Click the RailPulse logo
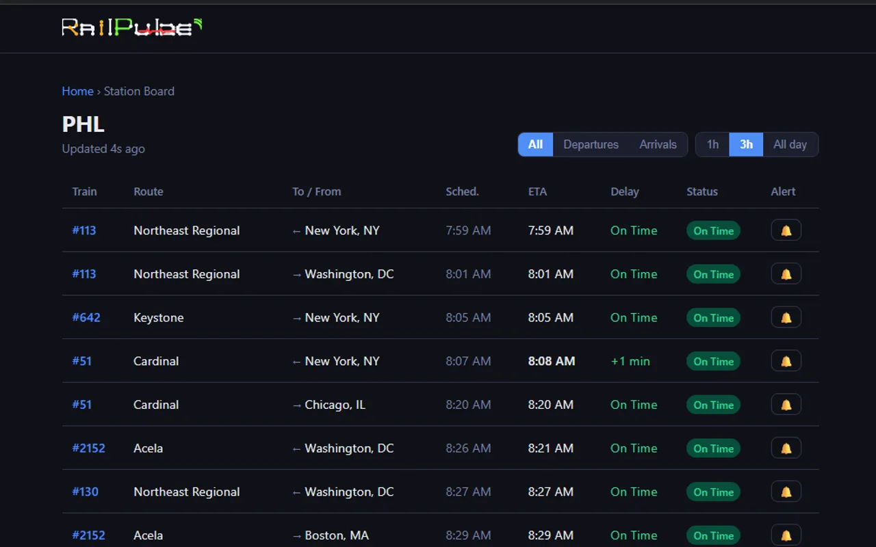This screenshot has height=547, width=876. point(131,27)
